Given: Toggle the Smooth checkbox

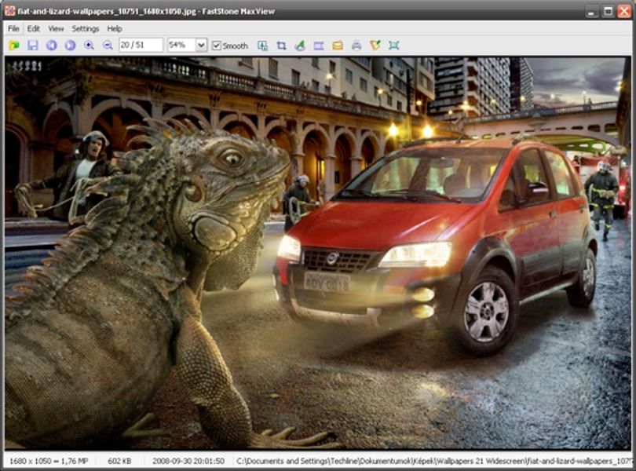Looking at the screenshot, I should 217,46.
